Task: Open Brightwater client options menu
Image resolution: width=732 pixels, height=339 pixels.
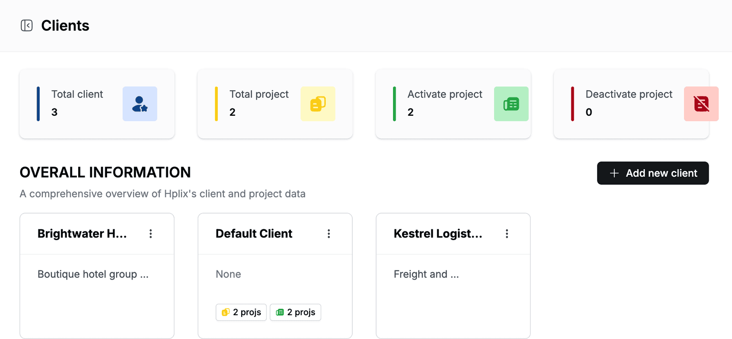Action: [x=151, y=234]
